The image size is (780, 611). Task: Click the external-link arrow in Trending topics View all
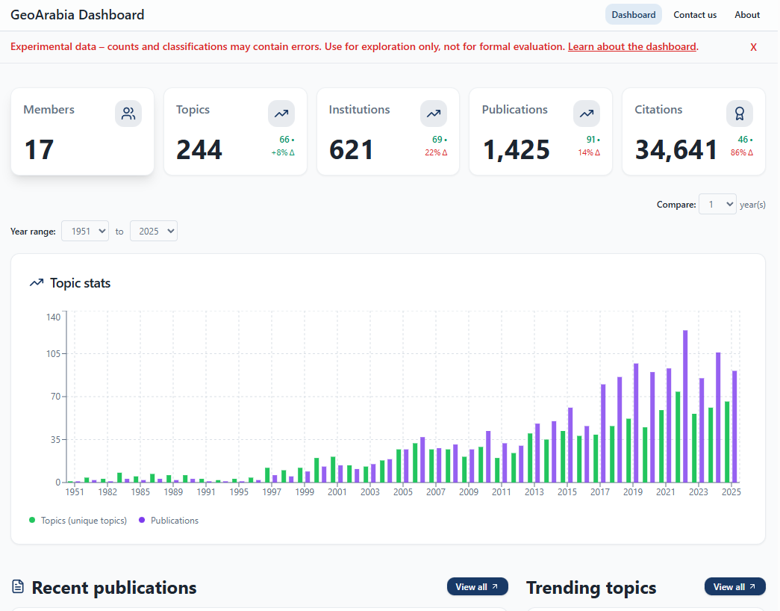coord(751,586)
